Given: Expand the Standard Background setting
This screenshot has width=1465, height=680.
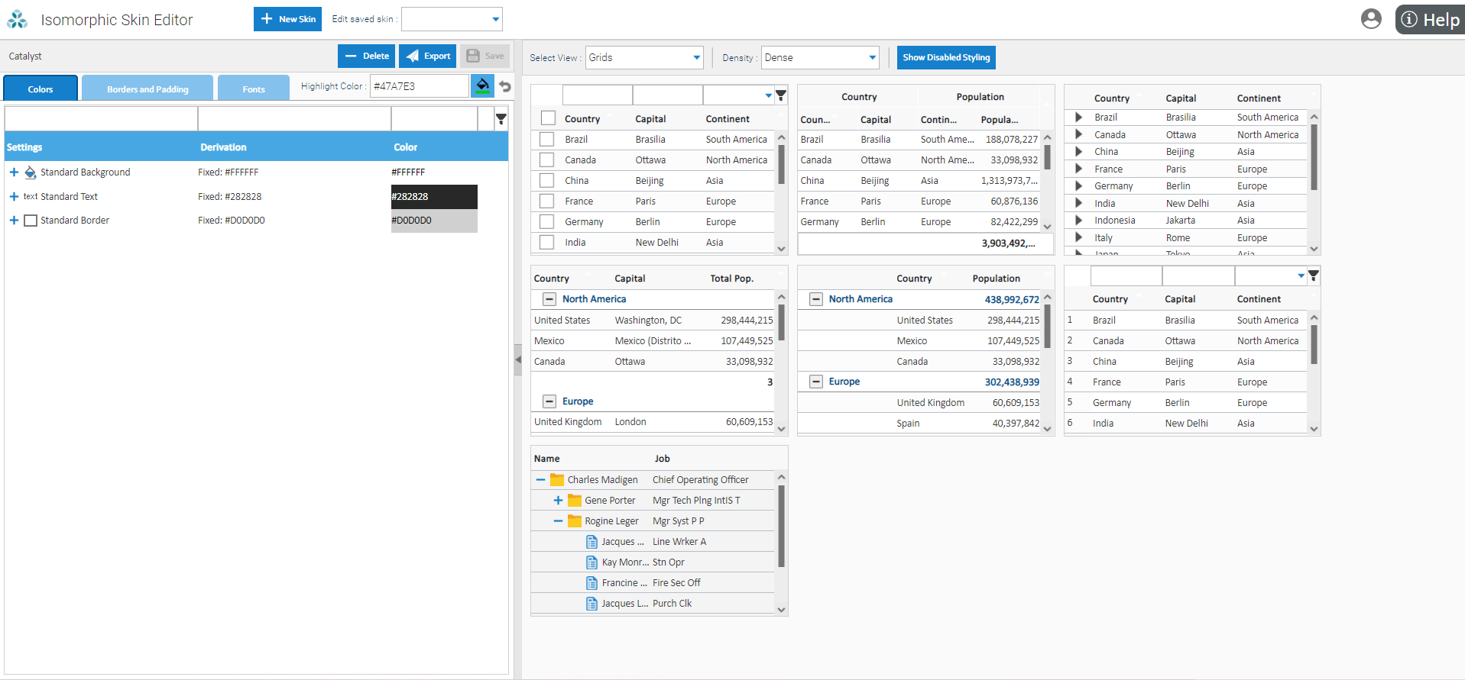Looking at the screenshot, I should click(14, 172).
